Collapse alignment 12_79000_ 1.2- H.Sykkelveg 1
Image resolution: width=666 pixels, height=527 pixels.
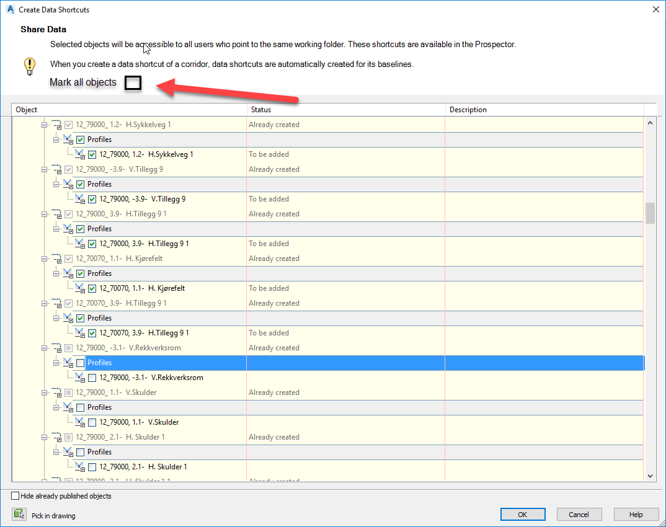point(44,125)
